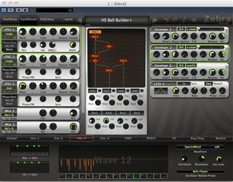
Task: Click Envelope 1 slope slider
Action: click(211, 29)
